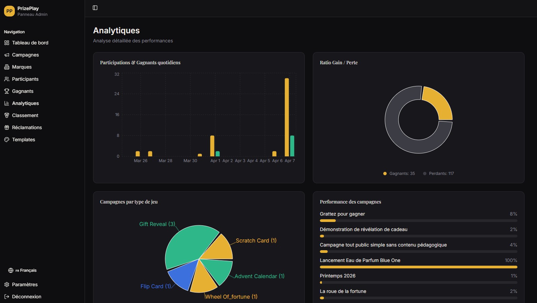Click the Templates palette icon

coord(7,140)
